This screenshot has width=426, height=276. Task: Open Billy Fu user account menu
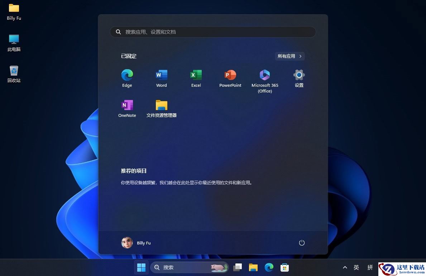point(136,243)
